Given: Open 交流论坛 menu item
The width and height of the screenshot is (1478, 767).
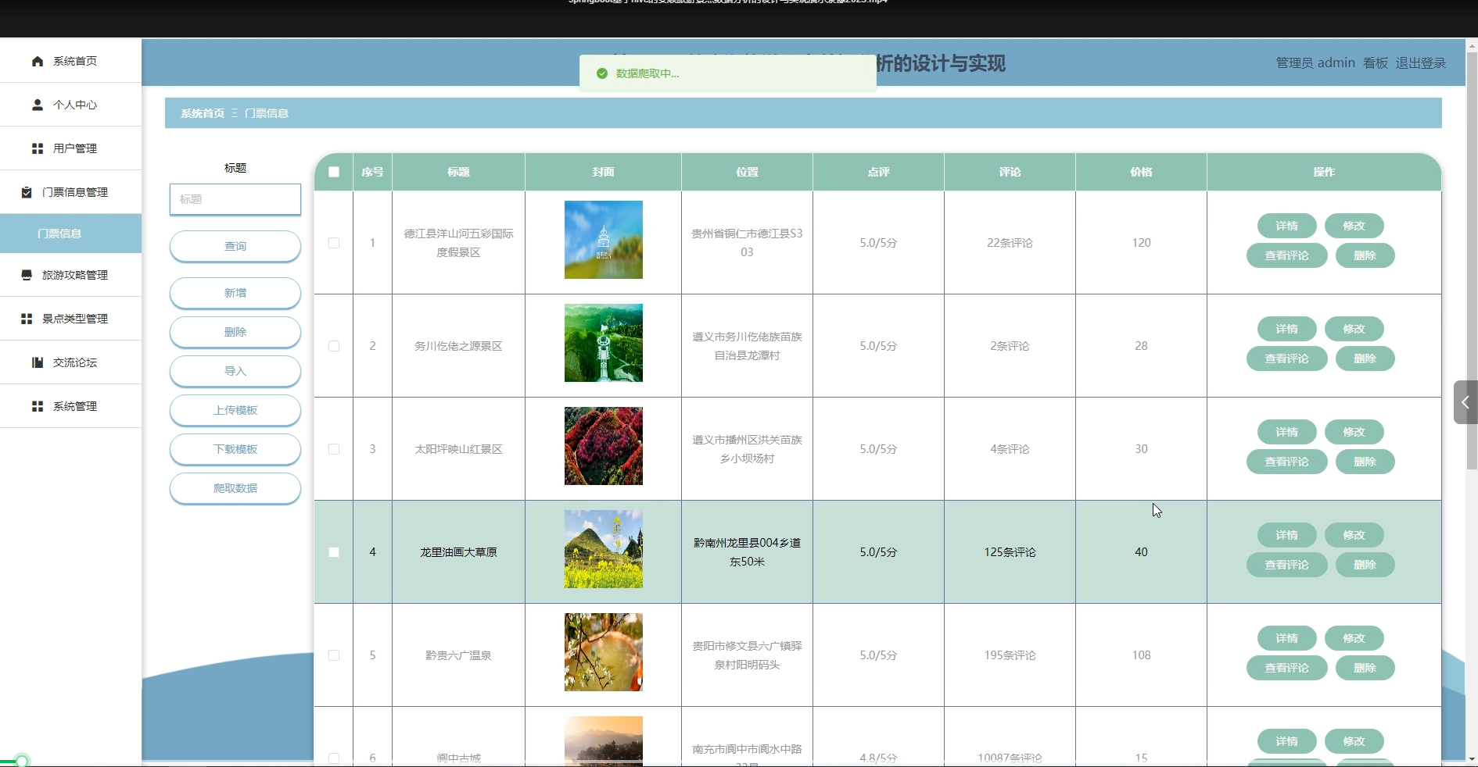Looking at the screenshot, I should [70, 362].
